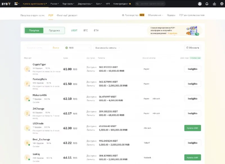
Task: Open the Копитрейдинг menu item
Action: 122,4
